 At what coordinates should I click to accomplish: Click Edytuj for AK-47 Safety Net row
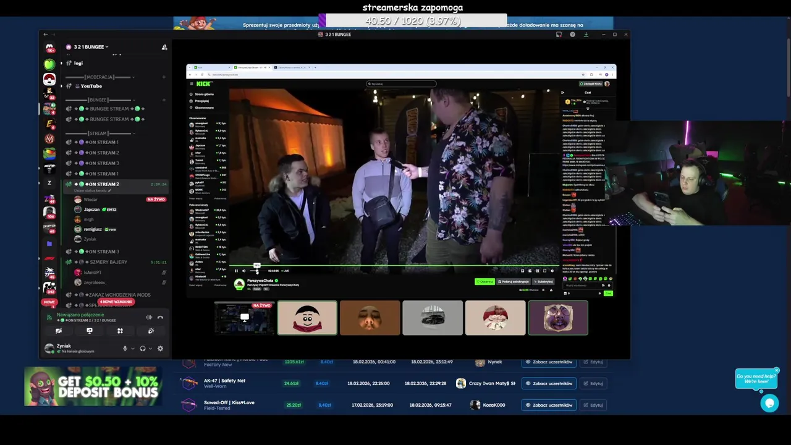point(593,383)
